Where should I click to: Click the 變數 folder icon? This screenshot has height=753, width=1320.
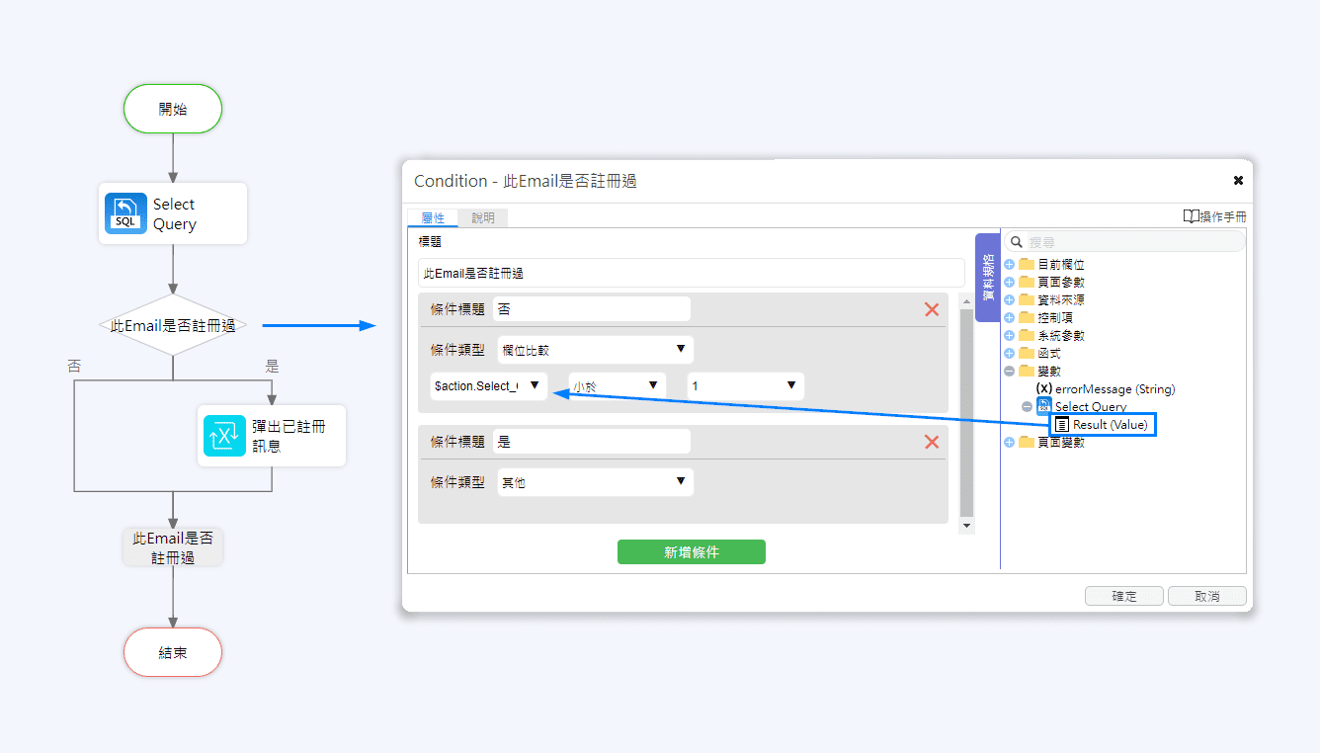(1027, 372)
